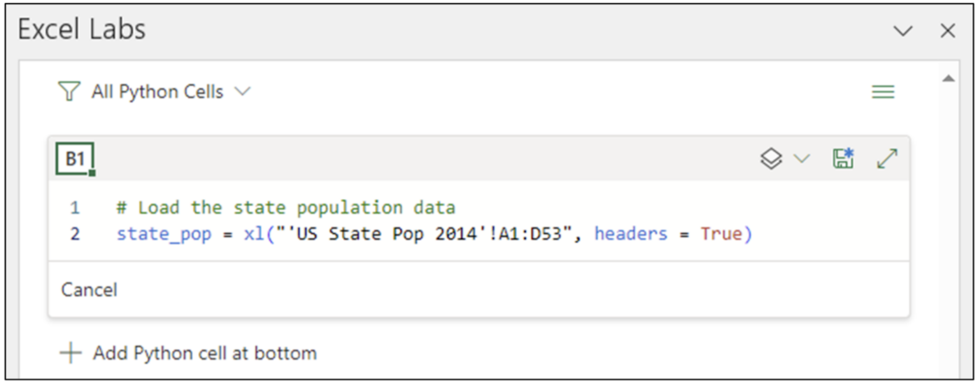Select the filter funnel icon
The height and width of the screenshot is (386, 978).
(x=70, y=92)
